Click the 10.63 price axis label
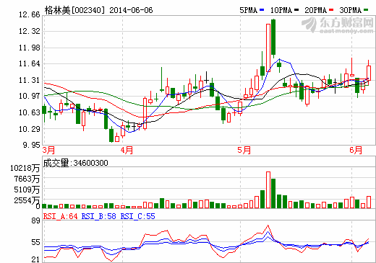The width and height of the screenshot is (376, 263). (30, 112)
